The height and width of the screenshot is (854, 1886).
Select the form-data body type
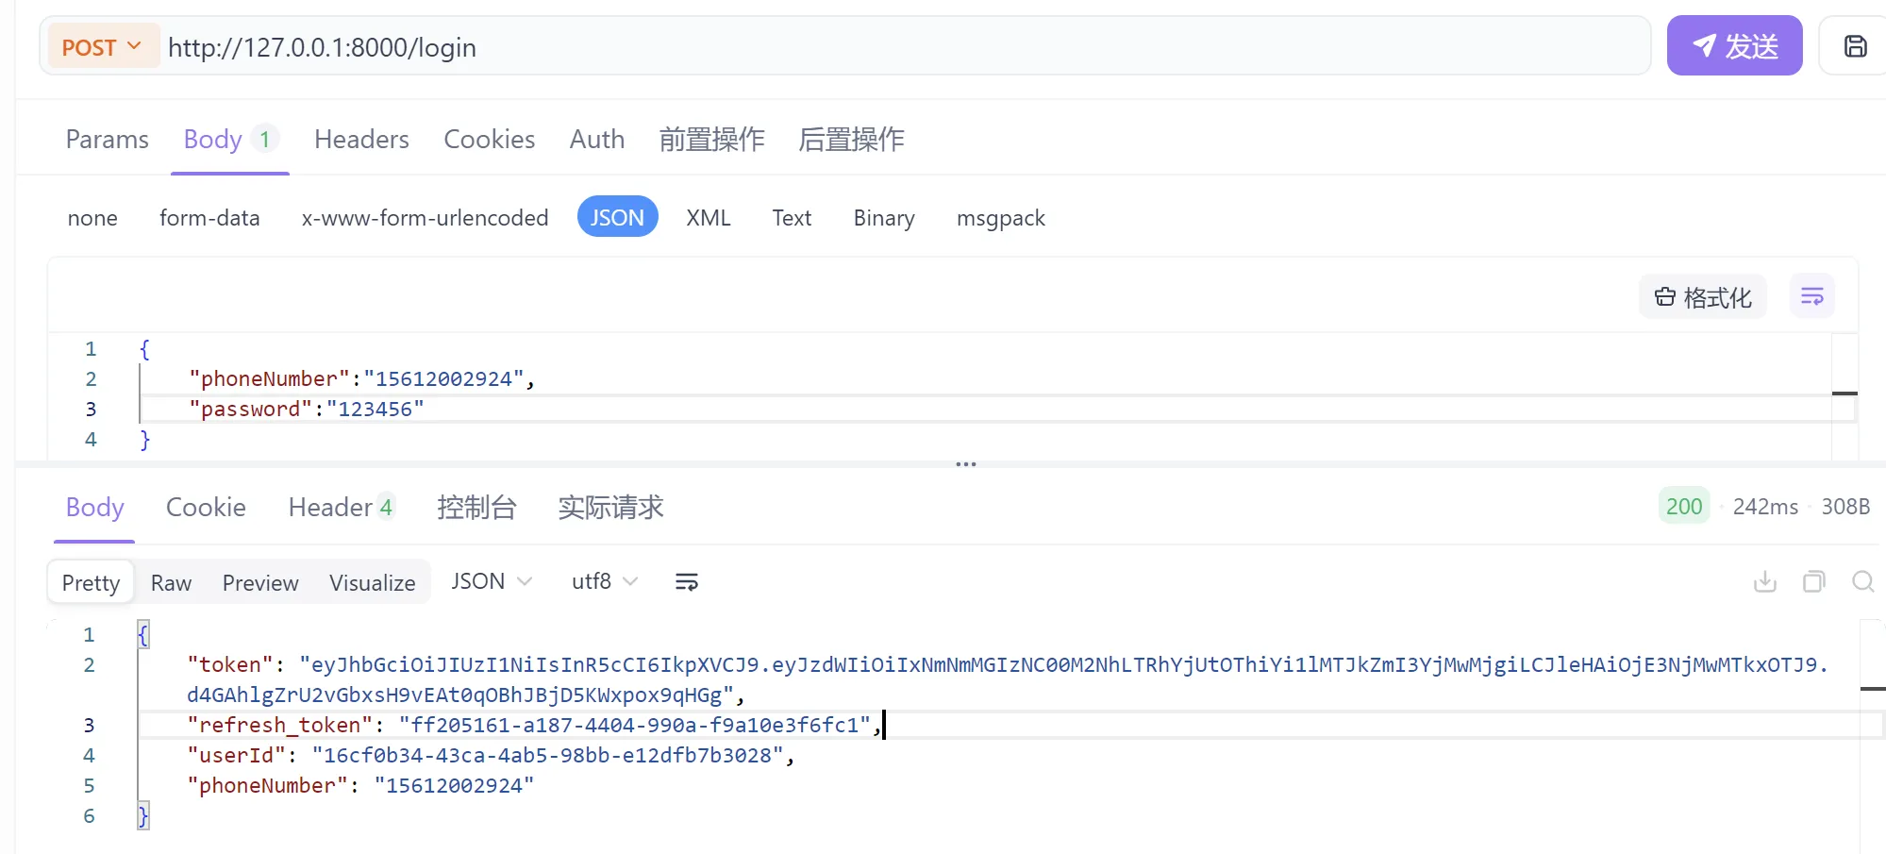209,218
